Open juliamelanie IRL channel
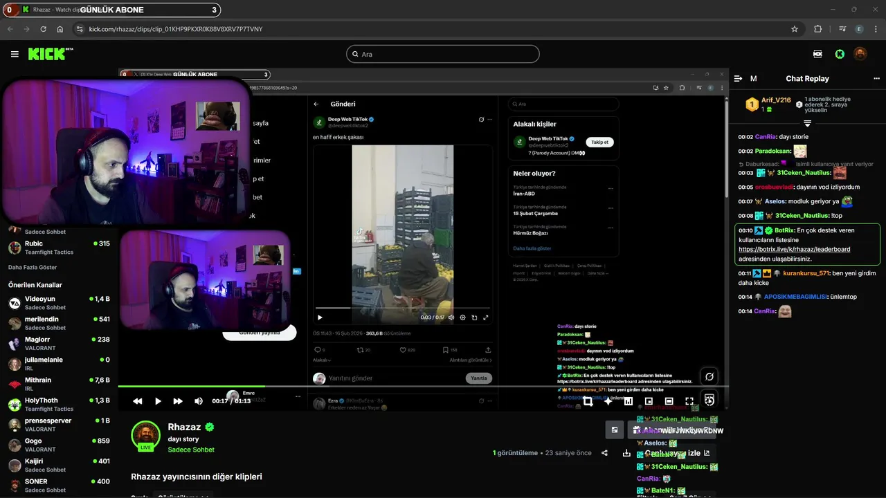Image resolution: width=886 pixels, height=498 pixels. coord(59,364)
